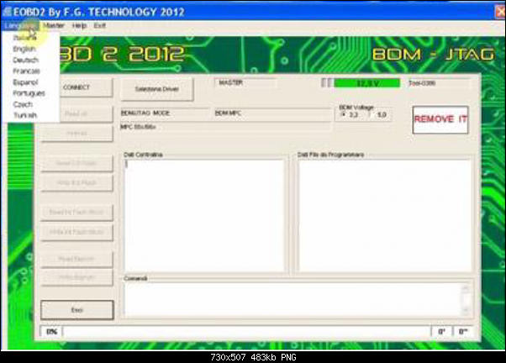
Task: Click the Comandi scrollbar up arrow
Action: pyautogui.click(x=466, y=287)
